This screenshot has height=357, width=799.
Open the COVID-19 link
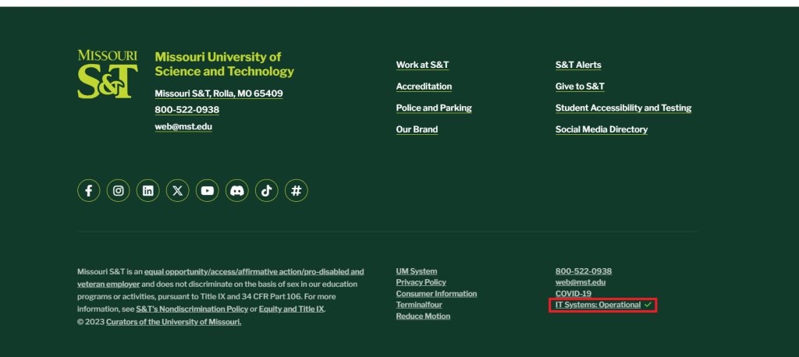[x=574, y=293]
